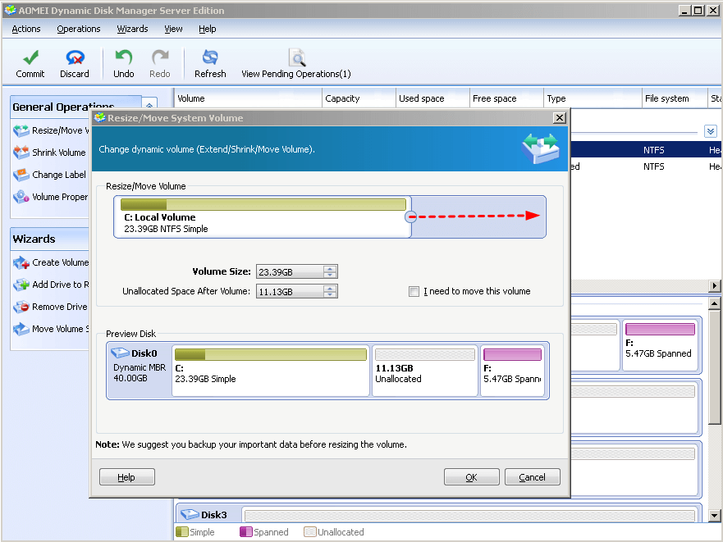Open the Operations menu
This screenshot has width=723, height=542.
click(79, 29)
